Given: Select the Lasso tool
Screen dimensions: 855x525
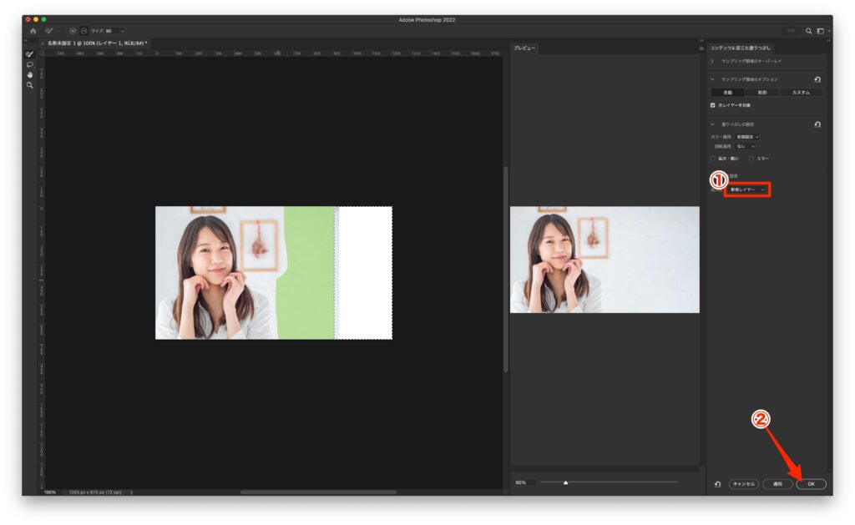Looking at the screenshot, I should click(x=29, y=64).
